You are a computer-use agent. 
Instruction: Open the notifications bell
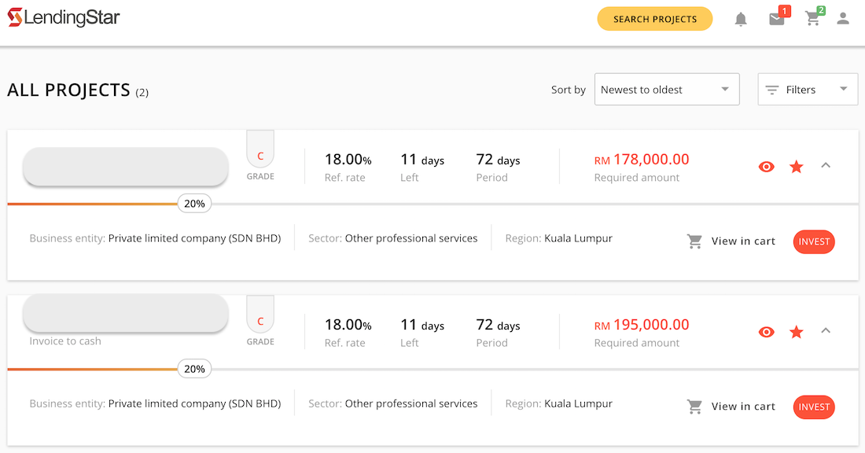[741, 20]
